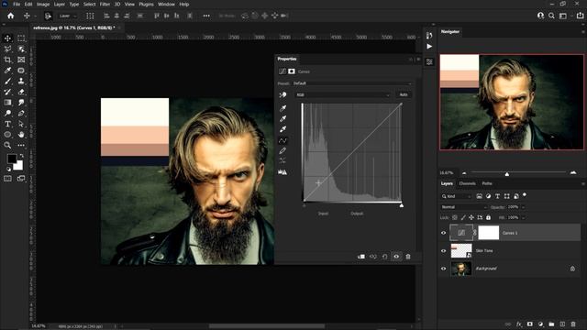Viewport: 587px width, 330px height.
Task: Open the Curves Preset dropdown
Action: point(352,83)
